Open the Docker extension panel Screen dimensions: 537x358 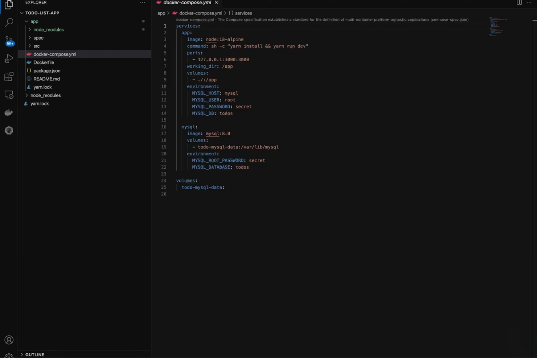pos(9,112)
